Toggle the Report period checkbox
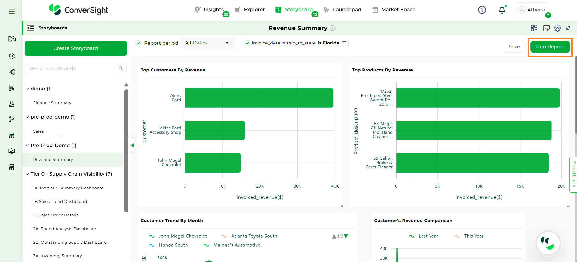This screenshot has width=577, height=262. pos(138,43)
